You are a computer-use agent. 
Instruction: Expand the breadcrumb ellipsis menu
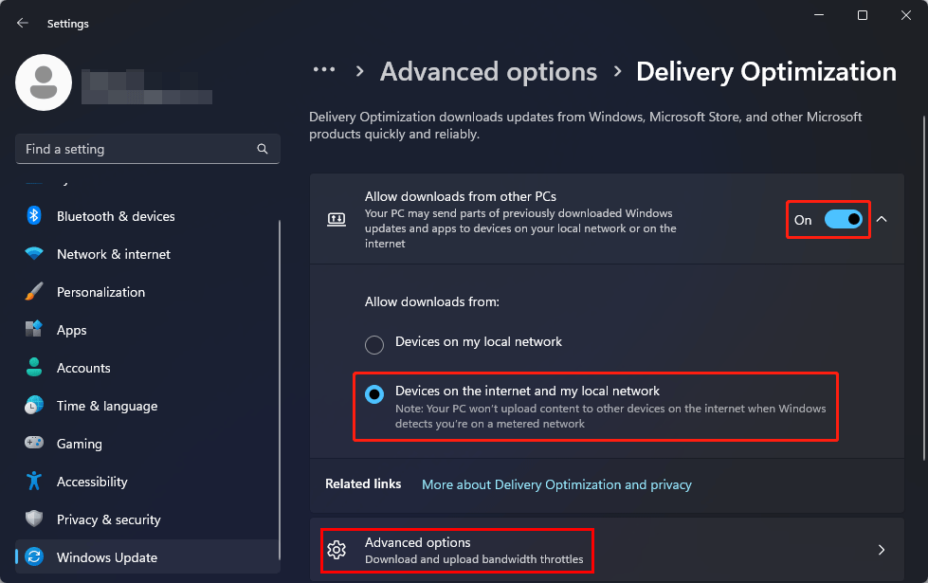[x=324, y=71]
